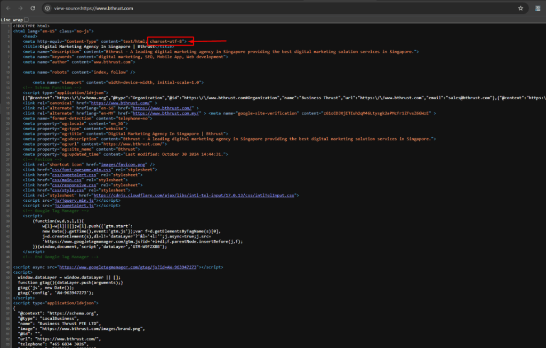Click the meta property="og:site_name" line
Screen dimensions: 546x348
[82, 149]
